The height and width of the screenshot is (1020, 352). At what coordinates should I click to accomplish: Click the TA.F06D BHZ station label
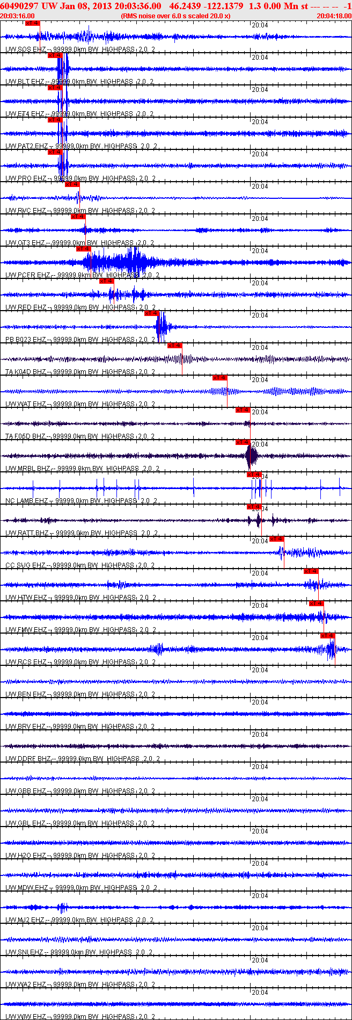click(26, 436)
